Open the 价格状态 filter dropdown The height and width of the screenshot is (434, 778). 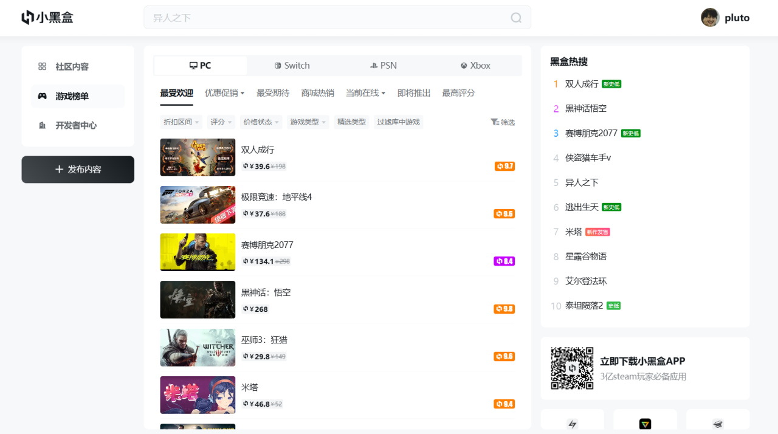pos(261,122)
